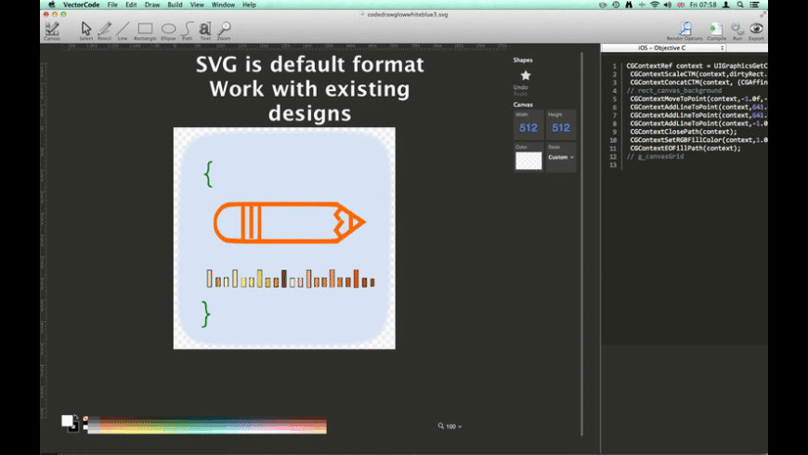Open the View menu
The image size is (808, 455).
[197, 5]
